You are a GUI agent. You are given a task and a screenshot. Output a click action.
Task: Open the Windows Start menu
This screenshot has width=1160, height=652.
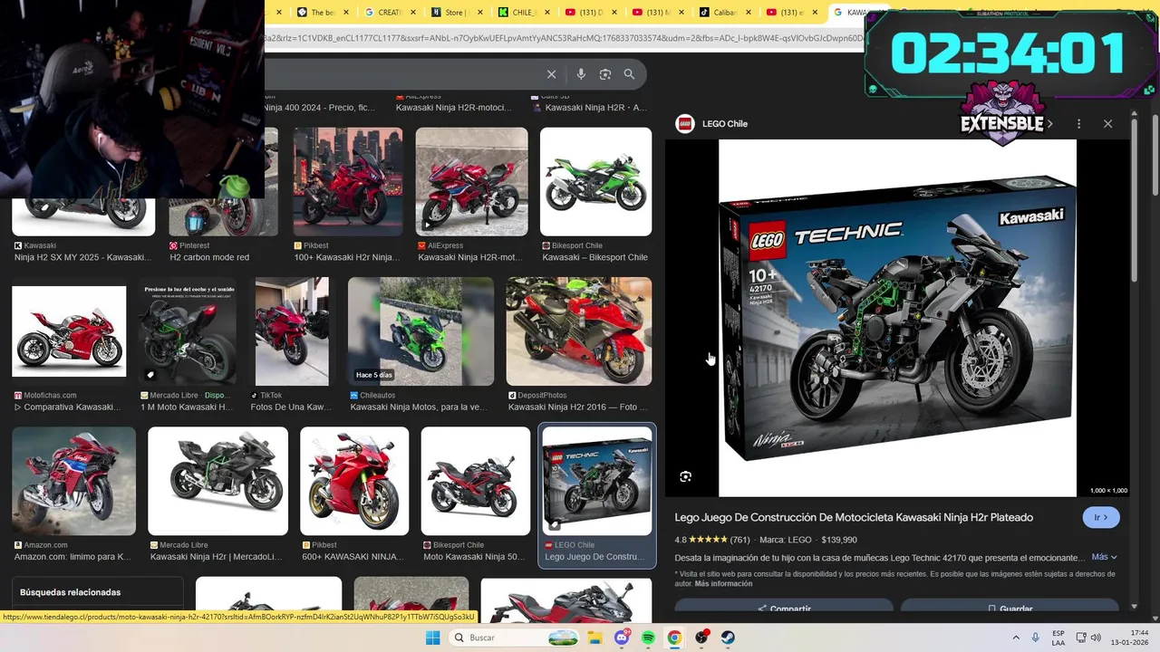(433, 638)
